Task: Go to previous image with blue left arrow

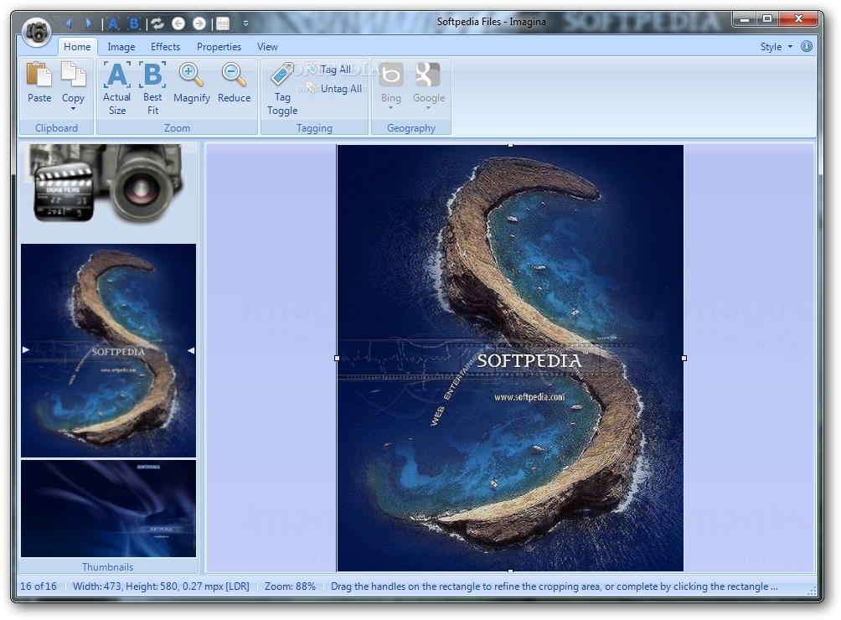Action: 69,23
